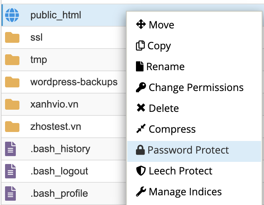Click the .bash_logout file icon
The height and width of the screenshot is (205, 264).
[10, 171]
